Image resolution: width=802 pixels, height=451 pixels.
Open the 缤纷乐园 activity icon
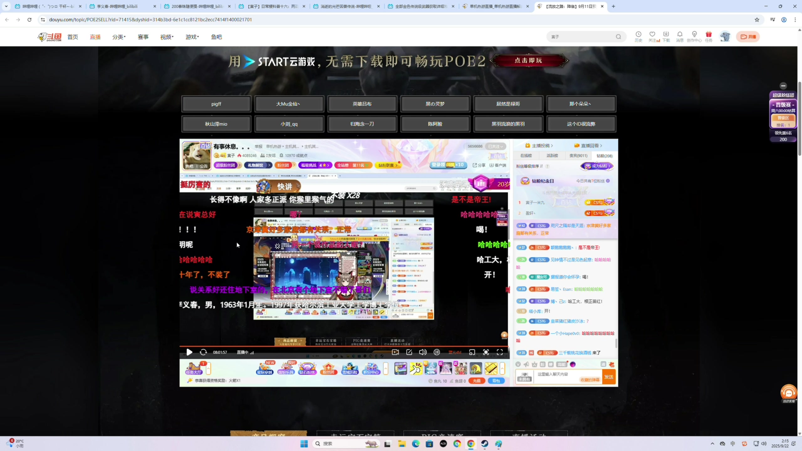pyautogui.click(x=286, y=368)
